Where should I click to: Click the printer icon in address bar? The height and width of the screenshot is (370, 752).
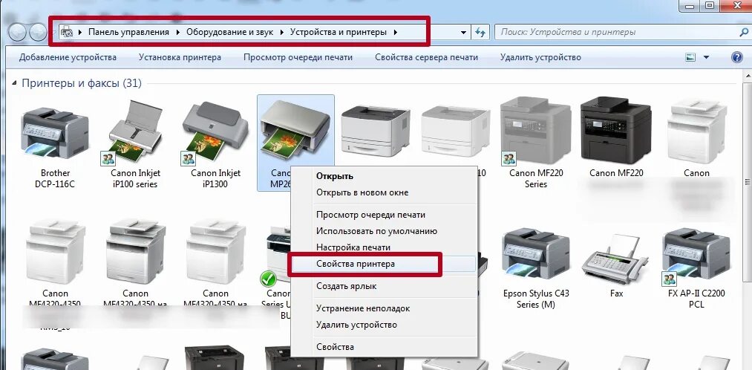(x=66, y=32)
